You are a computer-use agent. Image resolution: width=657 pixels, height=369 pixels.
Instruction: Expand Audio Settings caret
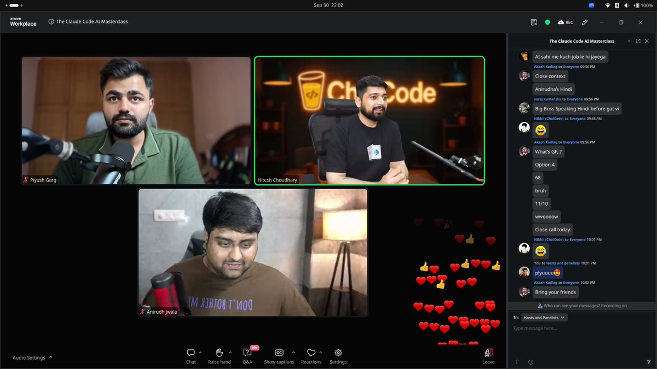pos(51,357)
